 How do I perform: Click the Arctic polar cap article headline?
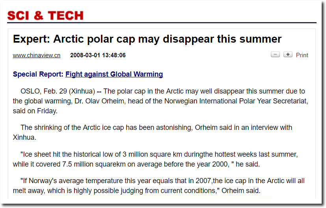(x=147, y=39)
